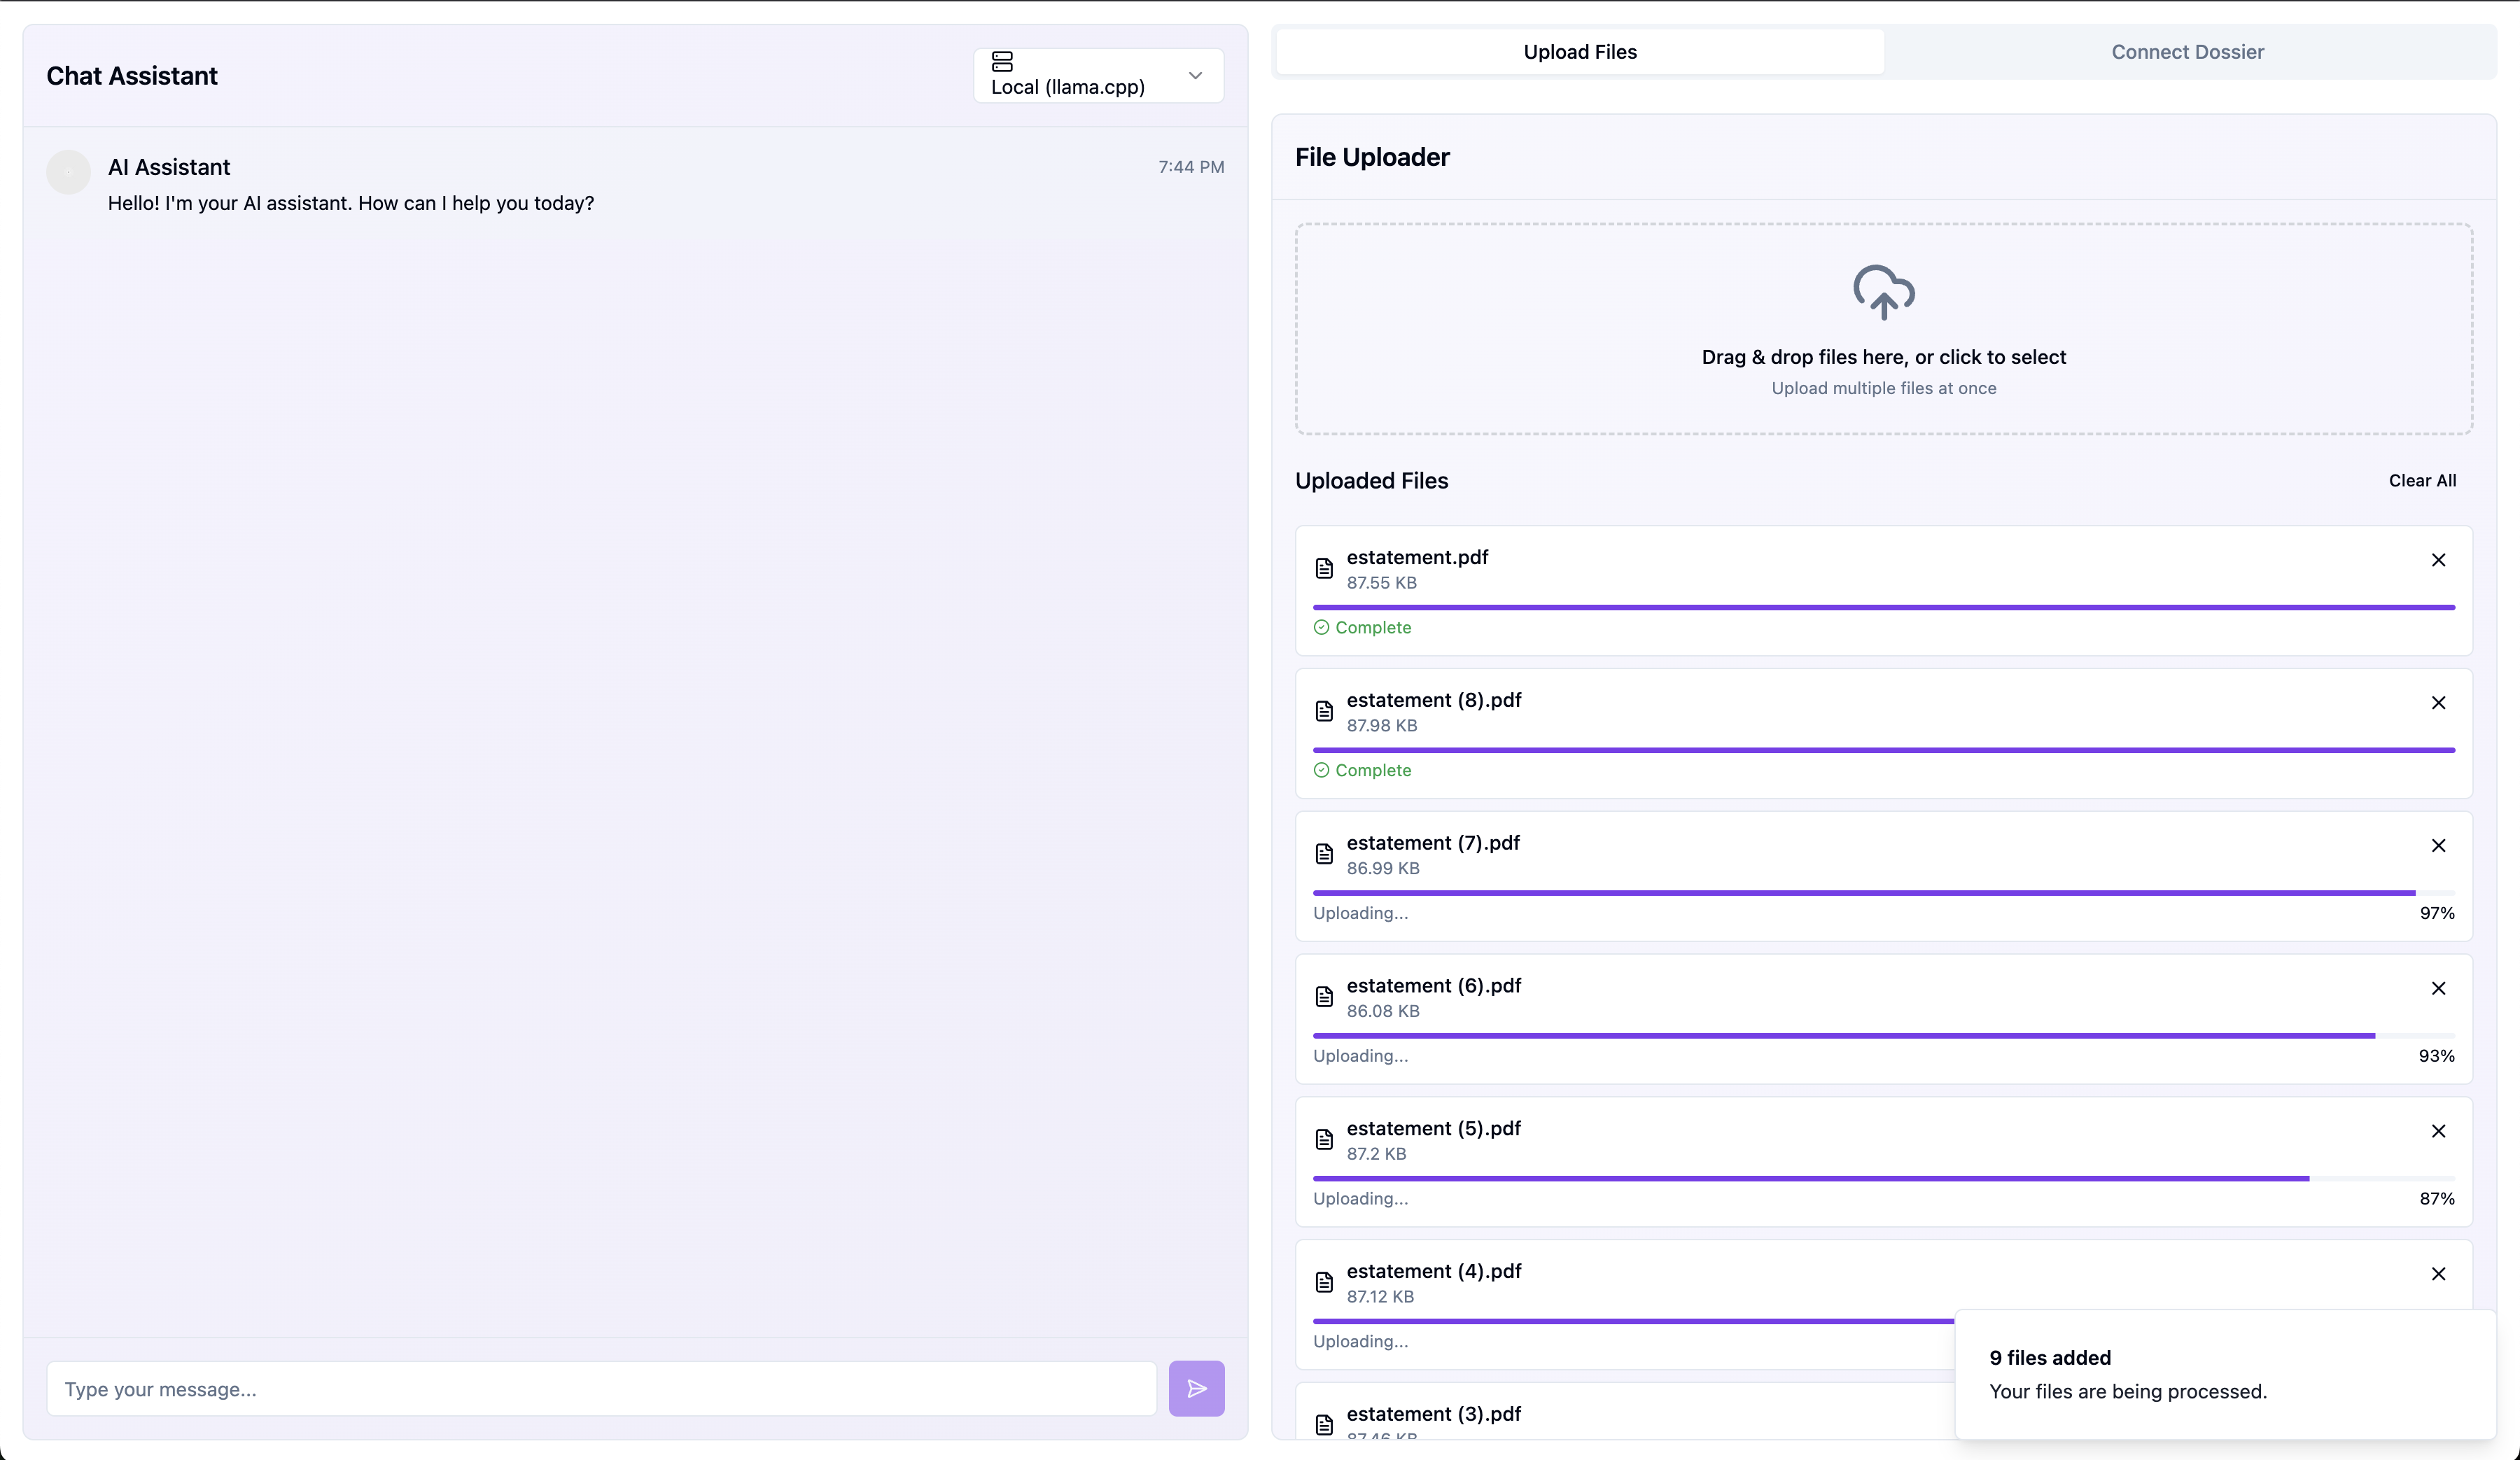Image resolution: width=2520 pixels, height=1460 pixels.
Task: Click the 9 files added notification
Action: [x=2225, y=1374]
